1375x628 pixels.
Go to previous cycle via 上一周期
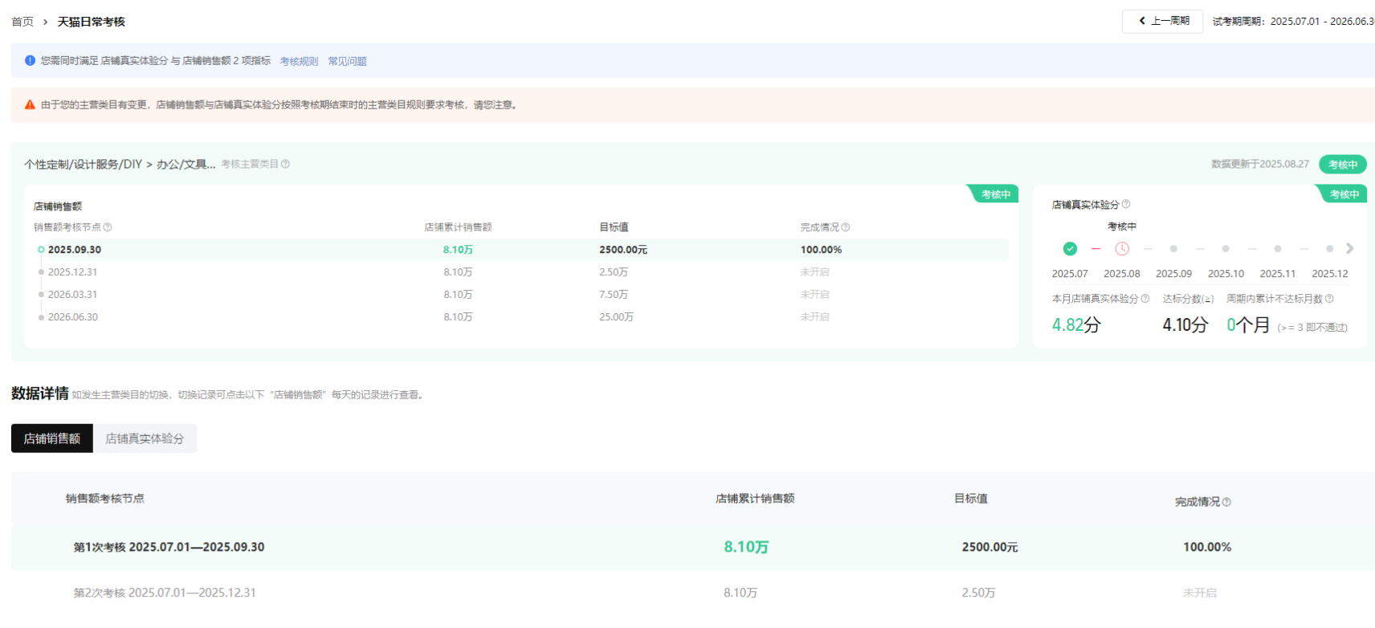coord(1163,21)
